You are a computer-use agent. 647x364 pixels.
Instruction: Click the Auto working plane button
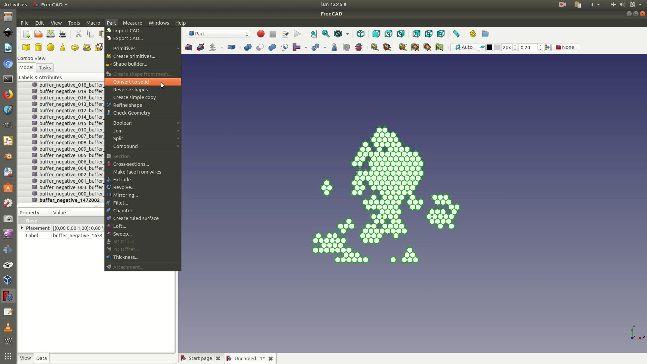(x=464, y=47)
